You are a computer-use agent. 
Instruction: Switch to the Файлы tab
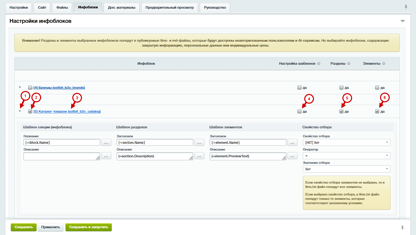(62, 8)
